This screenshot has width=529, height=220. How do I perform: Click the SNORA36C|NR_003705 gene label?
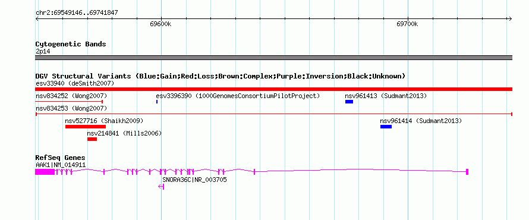coord(195,180)
